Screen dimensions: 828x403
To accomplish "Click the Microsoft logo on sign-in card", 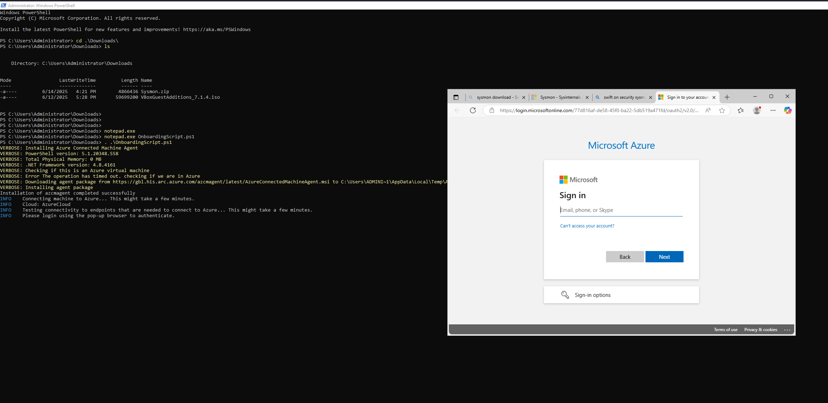I will (x=579, y=180).
